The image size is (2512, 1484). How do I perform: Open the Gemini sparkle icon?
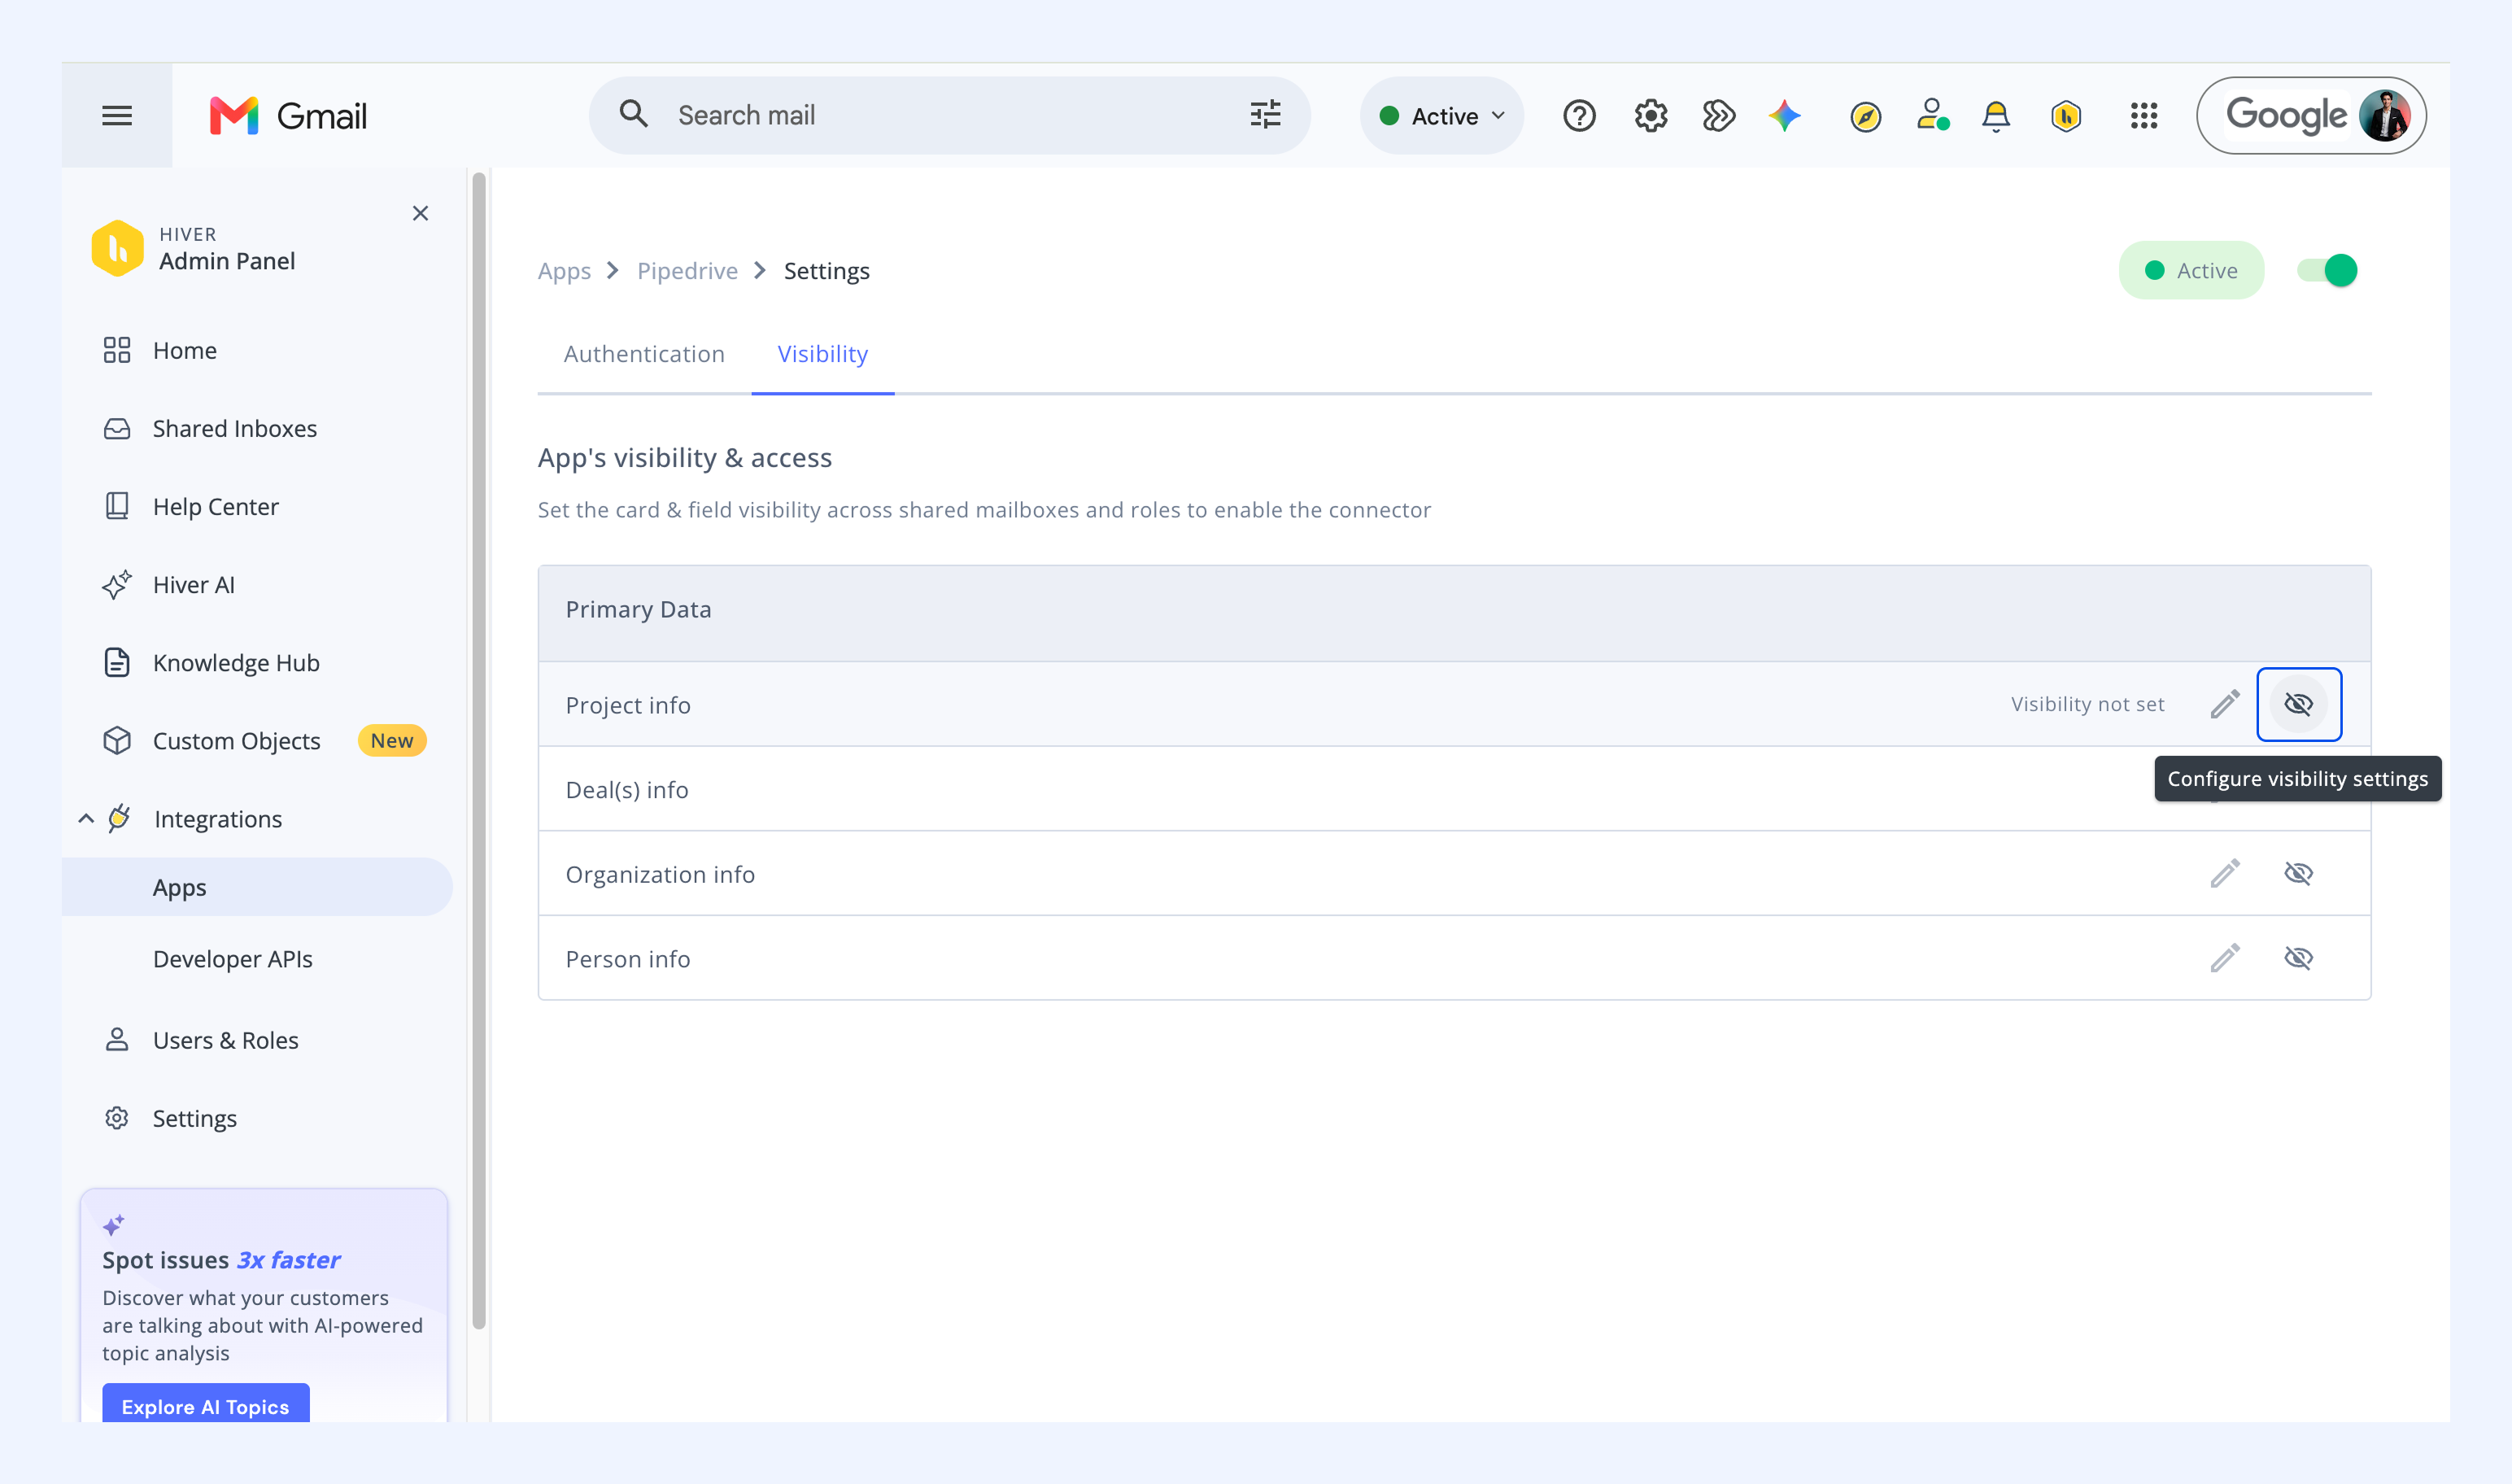[x=1786, y=116]
